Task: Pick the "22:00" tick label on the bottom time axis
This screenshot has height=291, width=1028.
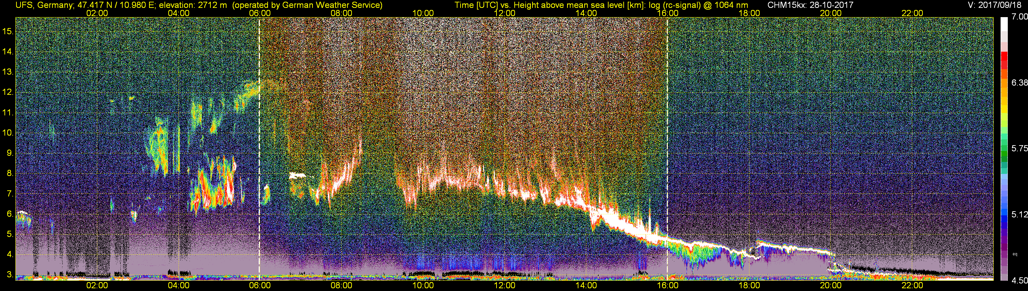Action: [x=912, y=286]
